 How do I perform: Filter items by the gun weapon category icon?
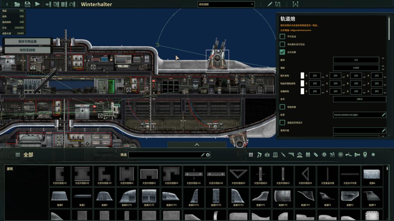[x=291, y=155]
